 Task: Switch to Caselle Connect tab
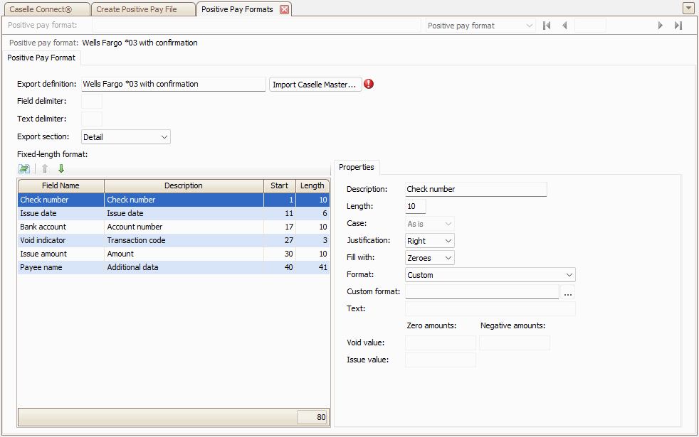(46, 9)
